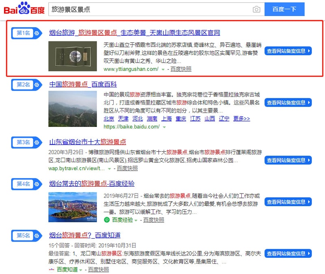The height and width of the screenshot is (274, 325).
Task: Click the 第5名 rank badge icon
Action: coord(27,235)
